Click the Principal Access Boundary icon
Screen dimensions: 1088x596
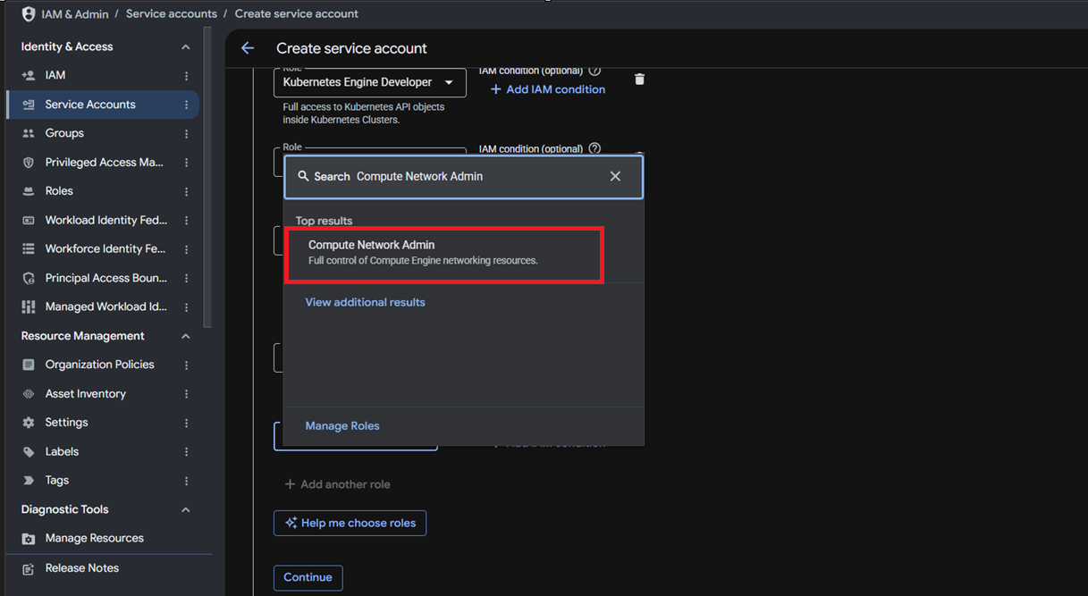pyautogui.click(x=29, y=278)
